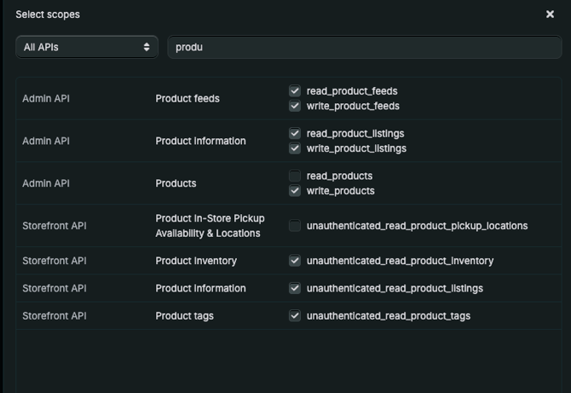Click 'Storefront API' in the Product tags row

[x=55, y=315]
